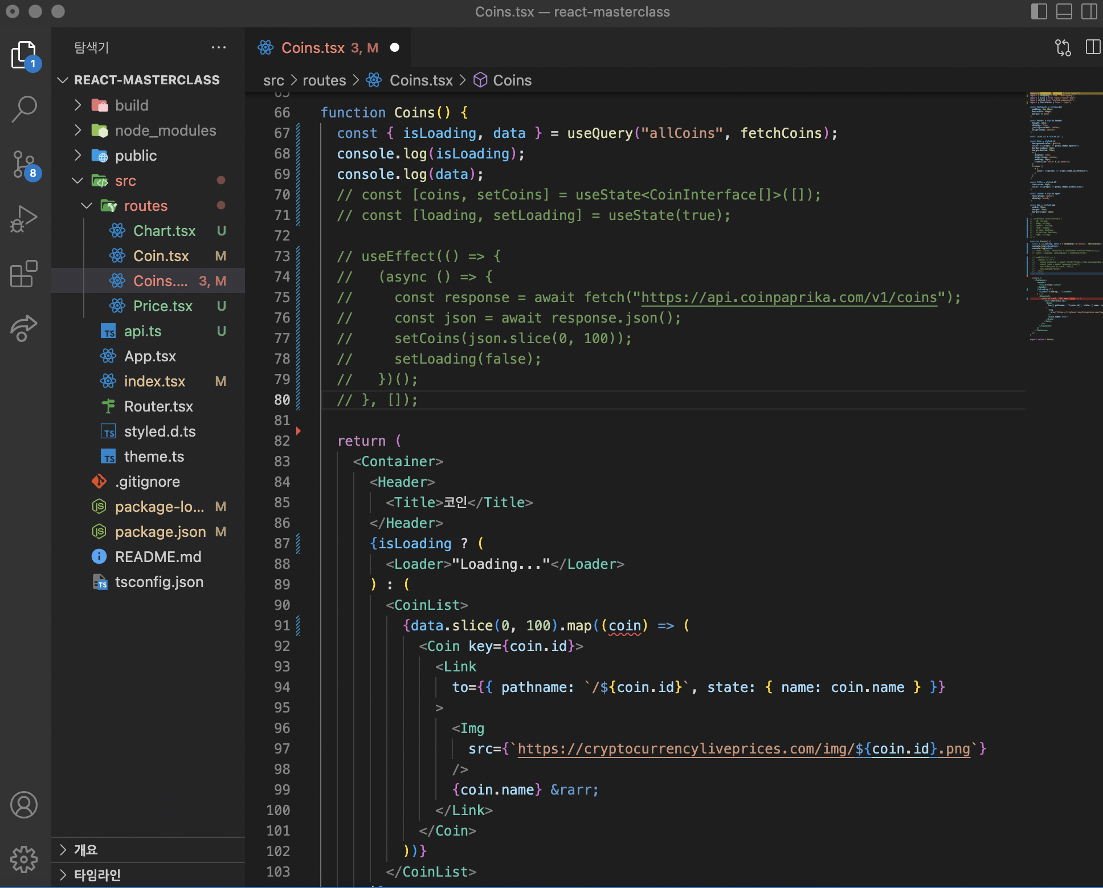Toggle the secondary sidebar visibility
The image size is (1103, 888).
point(1089,11)
